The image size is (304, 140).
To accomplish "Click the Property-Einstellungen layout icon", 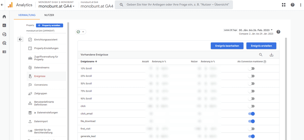I will tap(30, 48).
